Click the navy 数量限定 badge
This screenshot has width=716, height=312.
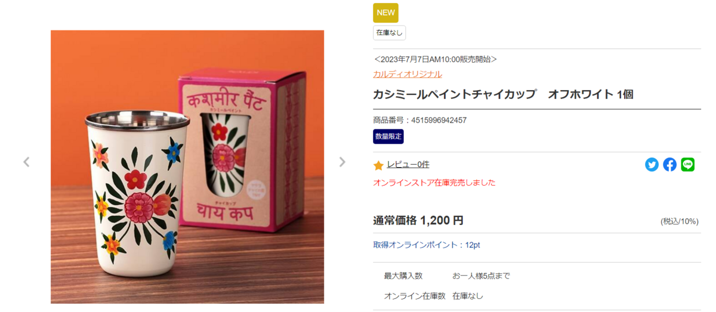click(388, 137)
